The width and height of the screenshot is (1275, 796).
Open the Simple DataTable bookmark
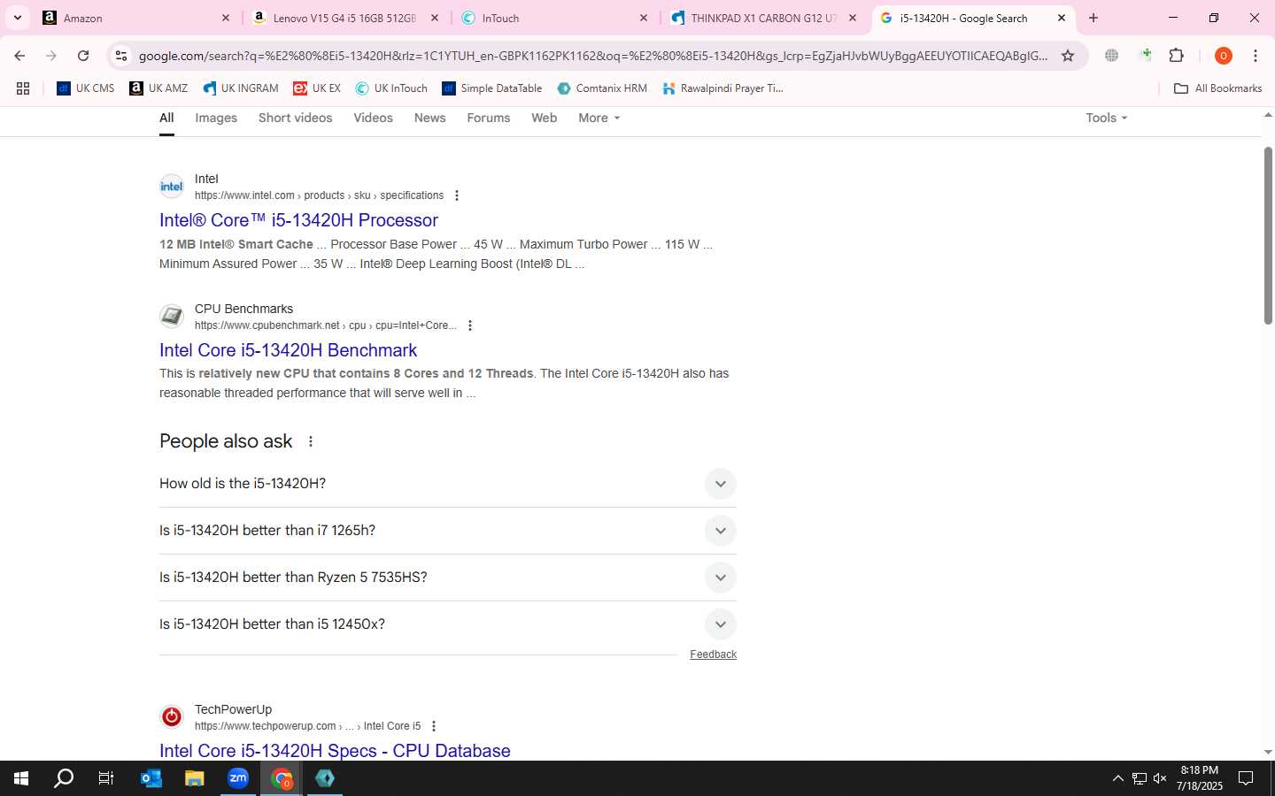492,88
